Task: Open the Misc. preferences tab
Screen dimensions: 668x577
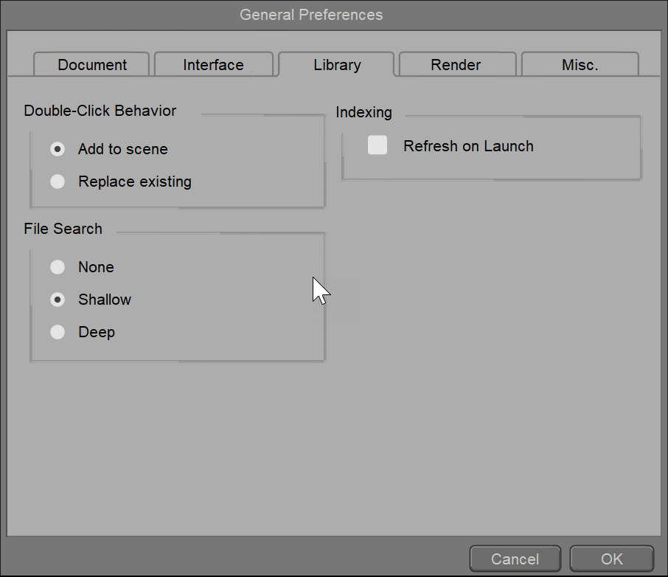Action: pyautogui.click(x=580, y=65)
